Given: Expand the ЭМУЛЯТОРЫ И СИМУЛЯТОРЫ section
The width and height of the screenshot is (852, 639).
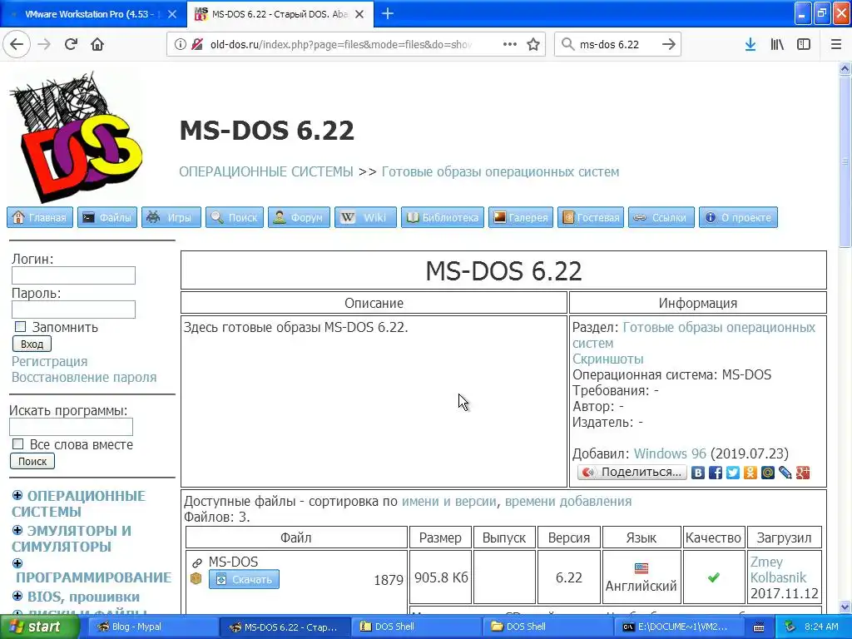Looking at the screenshot, I should (x=17, y=530).
